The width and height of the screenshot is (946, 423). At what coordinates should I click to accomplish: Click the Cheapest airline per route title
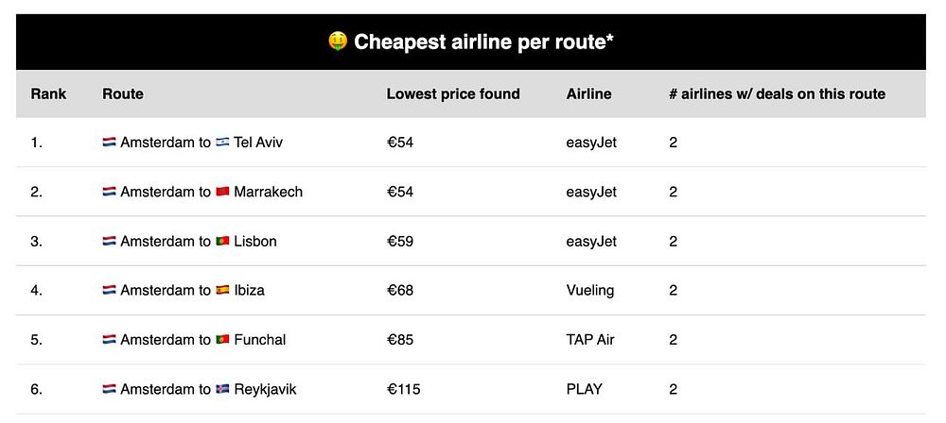tap(484, 42)
